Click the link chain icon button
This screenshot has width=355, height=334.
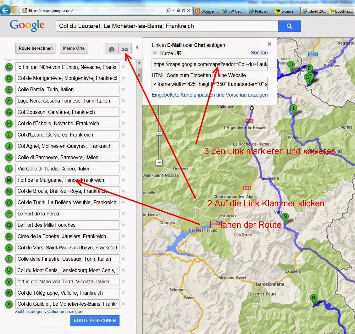[125, 49]
